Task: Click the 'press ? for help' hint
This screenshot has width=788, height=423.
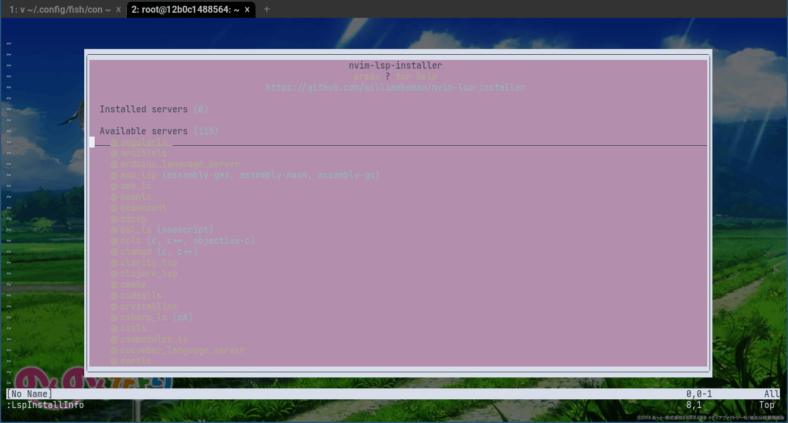Action: pyautogui.click(x=396, y=77)
